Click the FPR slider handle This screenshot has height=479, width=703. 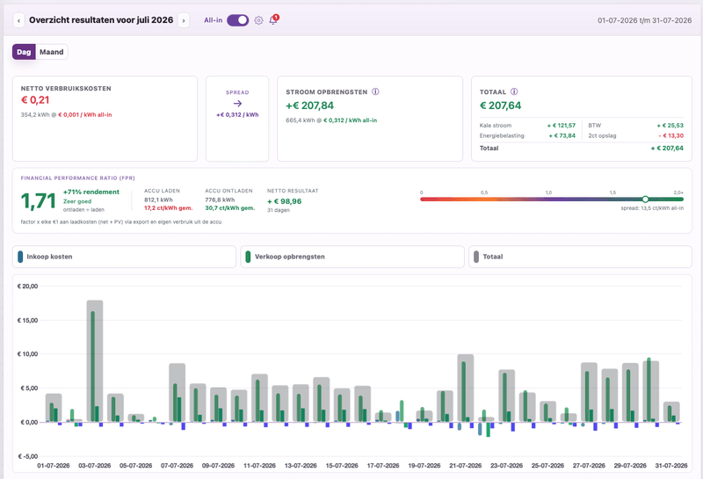tap(645, 200)
